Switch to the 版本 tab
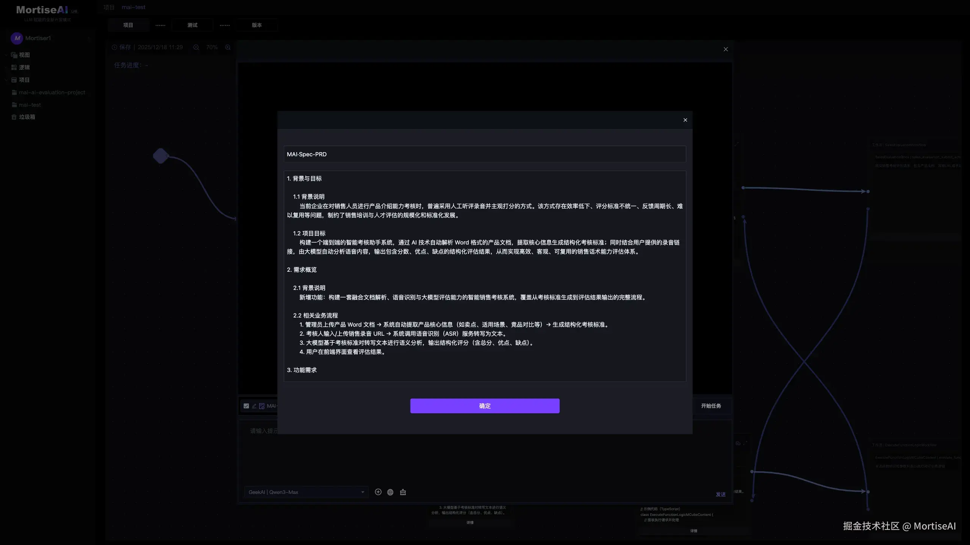This screenshot has width=970, height=545. [x=257, y=25]
